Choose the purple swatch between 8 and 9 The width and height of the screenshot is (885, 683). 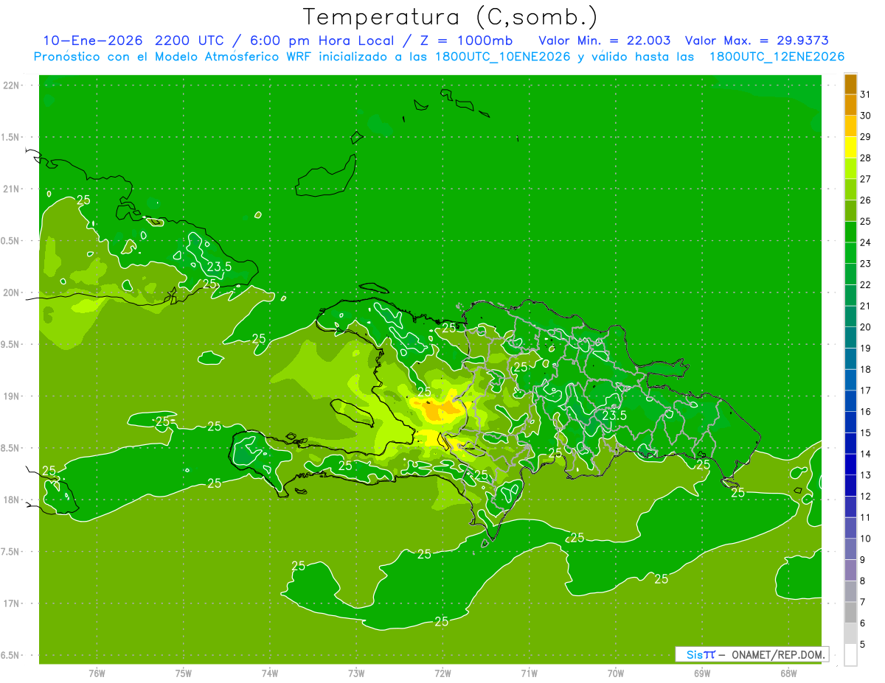click(850, 570)
